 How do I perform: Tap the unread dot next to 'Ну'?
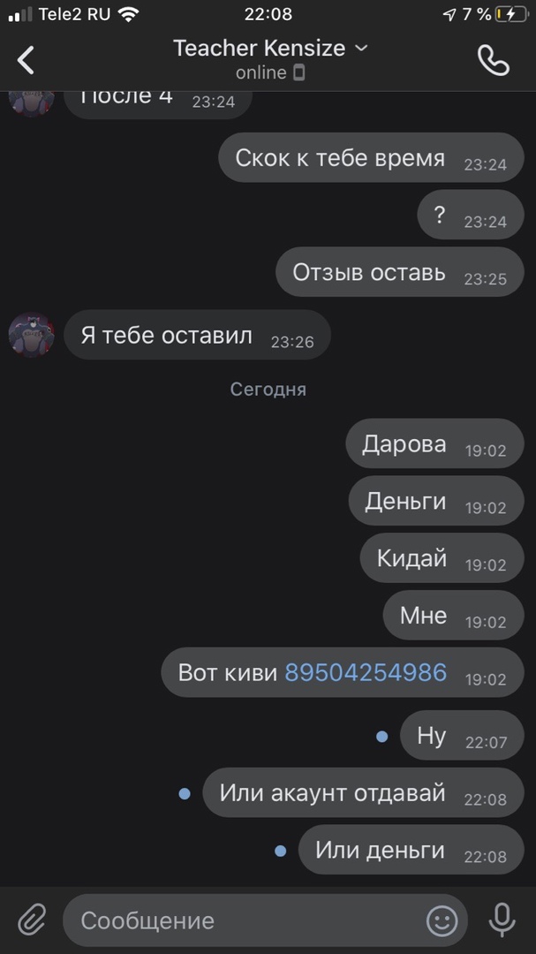click(x=382, y=737)
